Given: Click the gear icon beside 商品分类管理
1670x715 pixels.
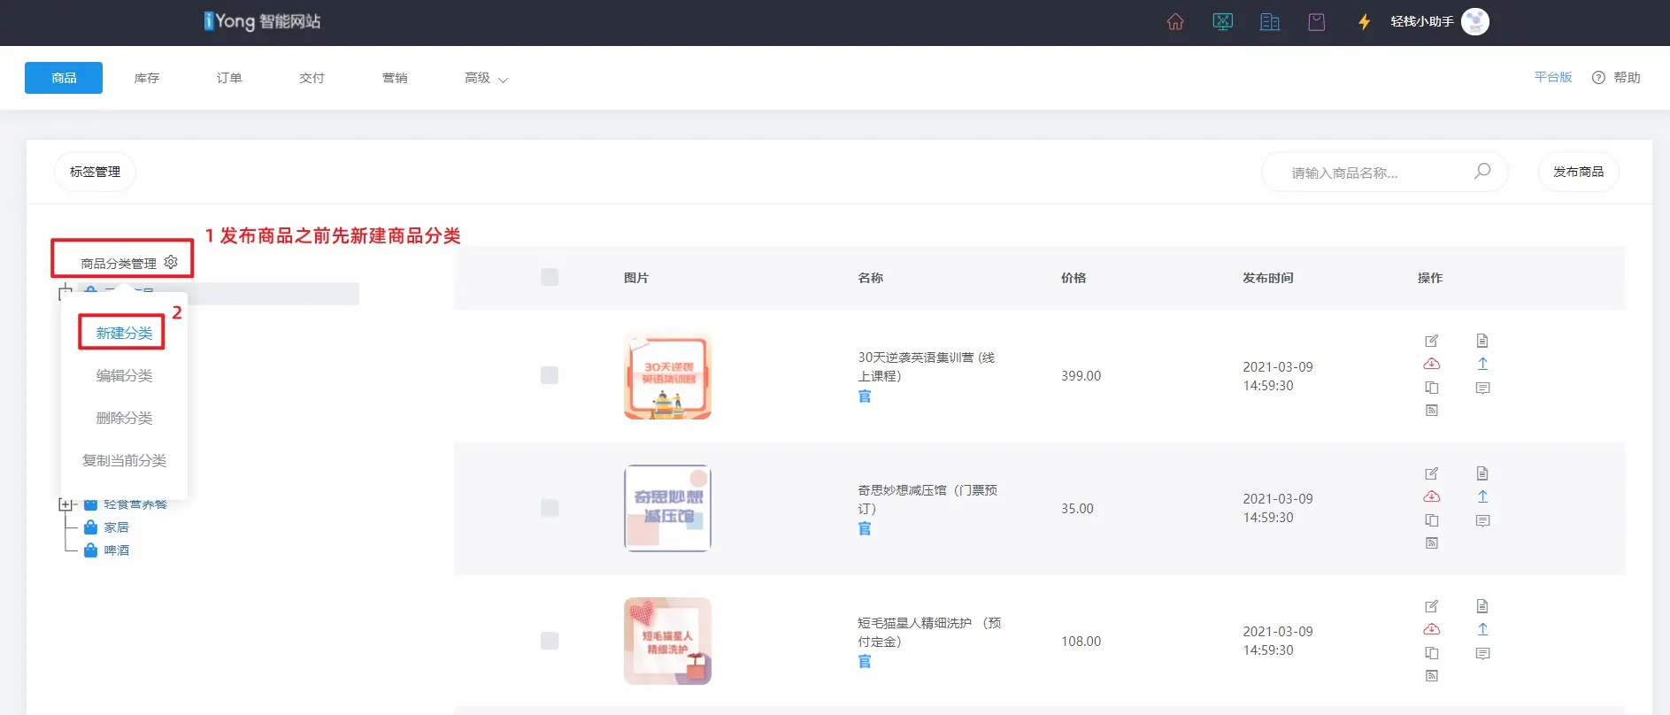Looking at the screenshot, I should point(171,262).
